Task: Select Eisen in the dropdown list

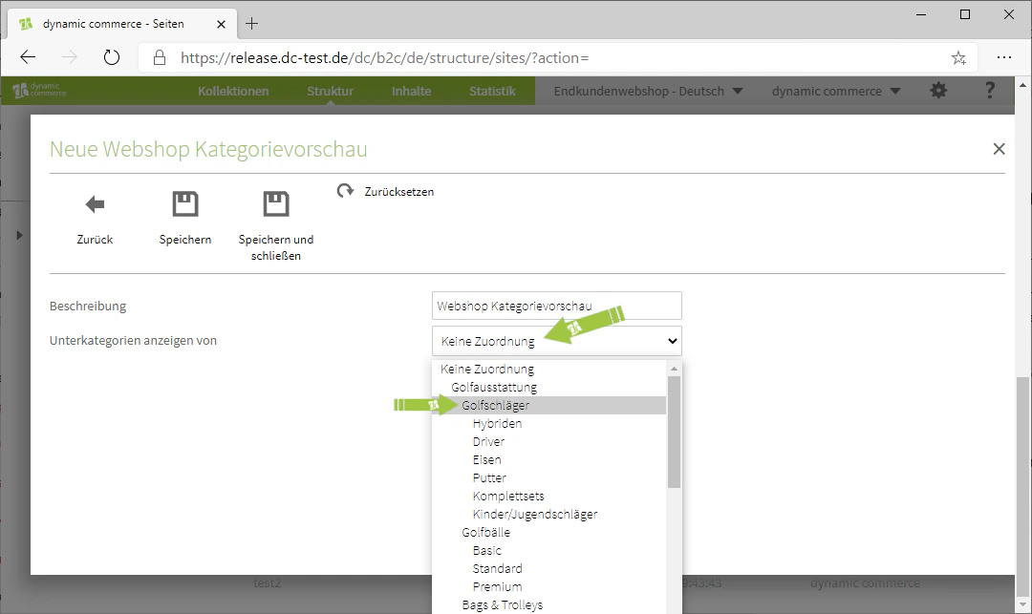Action: point(549,459)
